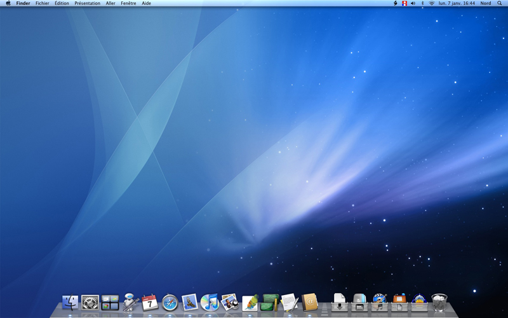Open Mail stamp icon in Dock
The height and width of the screenshot is (318, 508).
tap(190, 302)
